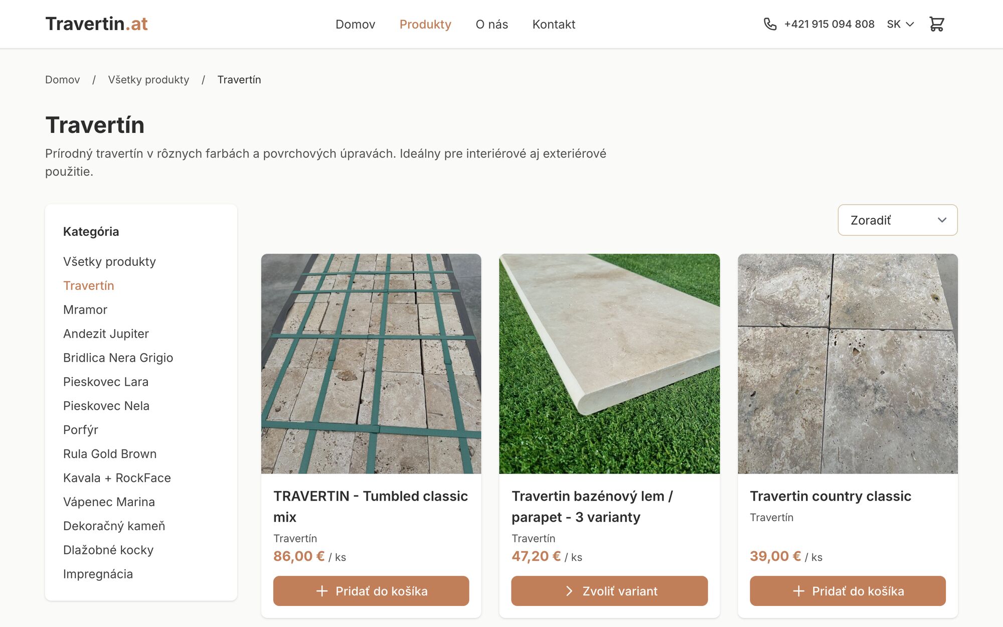Viewport: 1003px width, 627px height.
Task: Open the shopping cart icon
Action: click(x=936, y=24)
